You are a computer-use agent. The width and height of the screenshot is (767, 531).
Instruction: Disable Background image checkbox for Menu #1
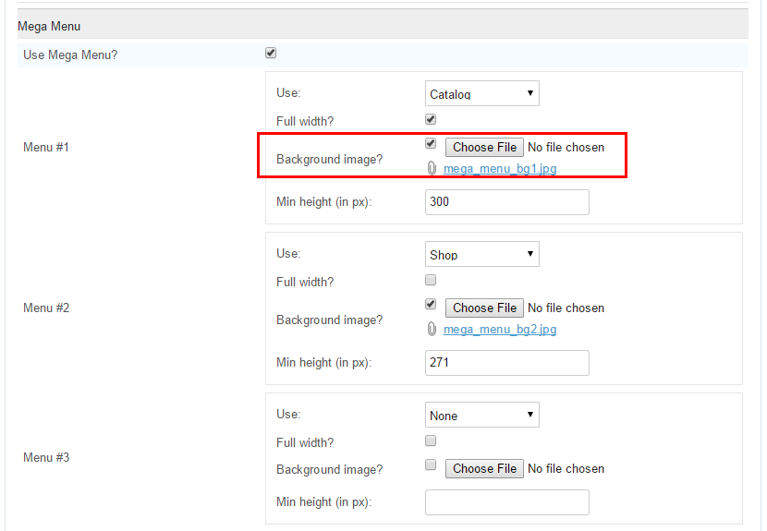pyautogui.click(x=431, y=143)
